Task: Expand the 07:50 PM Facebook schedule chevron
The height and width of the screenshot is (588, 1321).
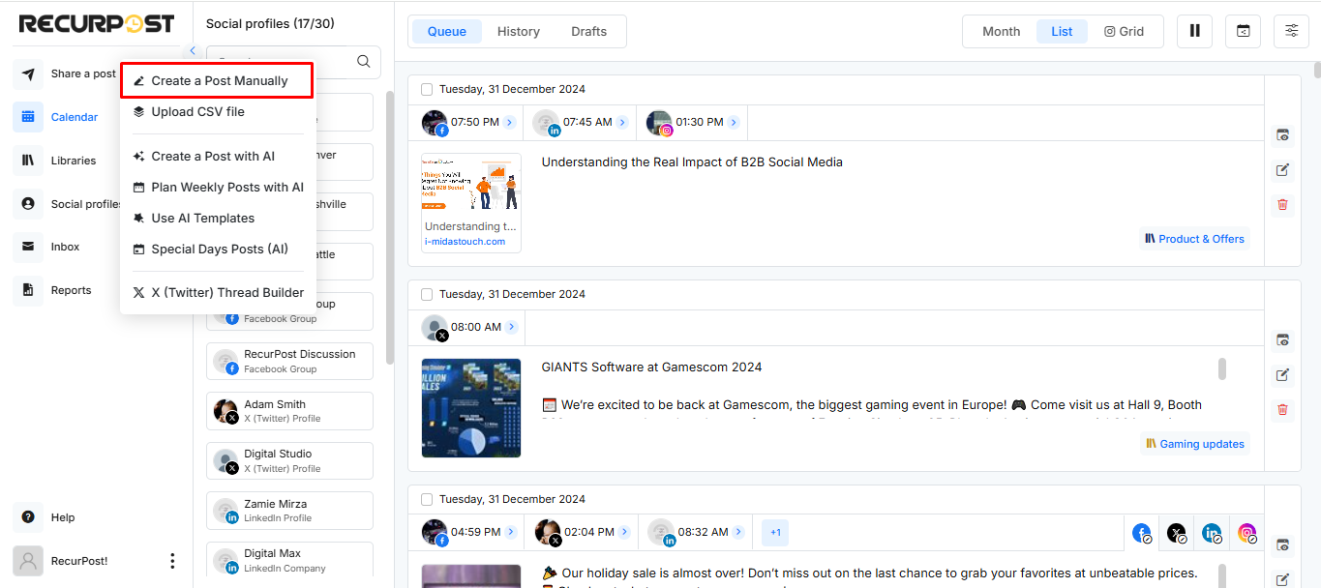Action: [x=510, y=123]
